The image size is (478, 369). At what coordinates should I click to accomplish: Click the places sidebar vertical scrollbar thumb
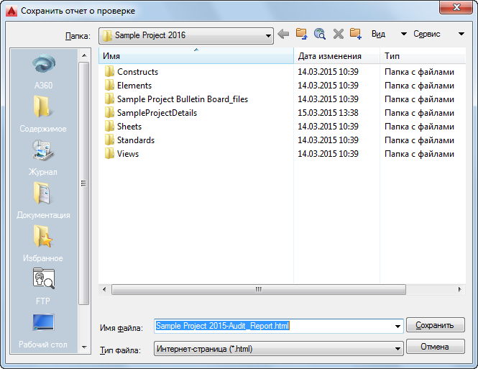84,183
